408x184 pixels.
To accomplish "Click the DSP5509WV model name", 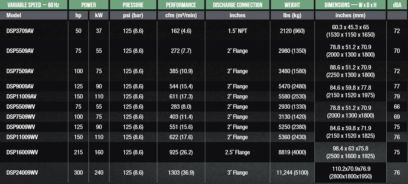I will pyautogui.click(x=21, y=107).
